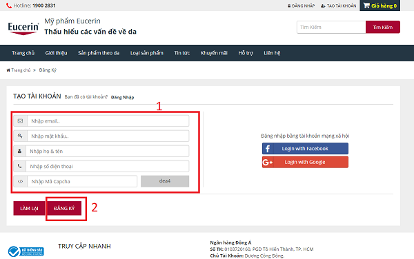Click the Google G+ icon
This screenshot has height=259, width=414.
tap(268, 163)
